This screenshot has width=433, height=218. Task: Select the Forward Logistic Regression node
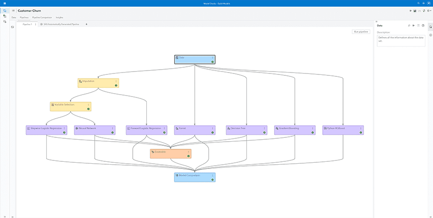[x=147, y=130]
